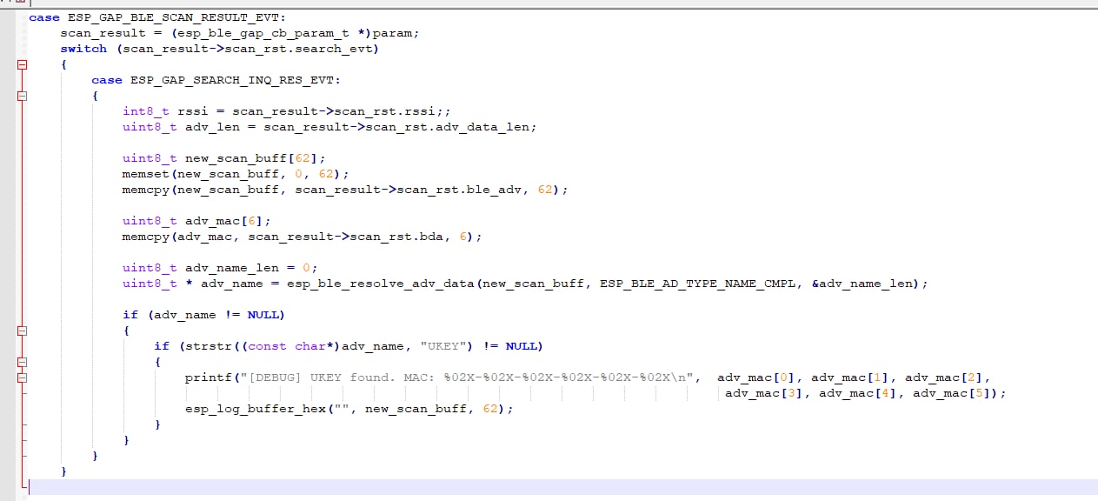1098x501 pixels.
Task: Collapse the fold marker under if (adv_name != NULL)
Action: pos(23,331)
